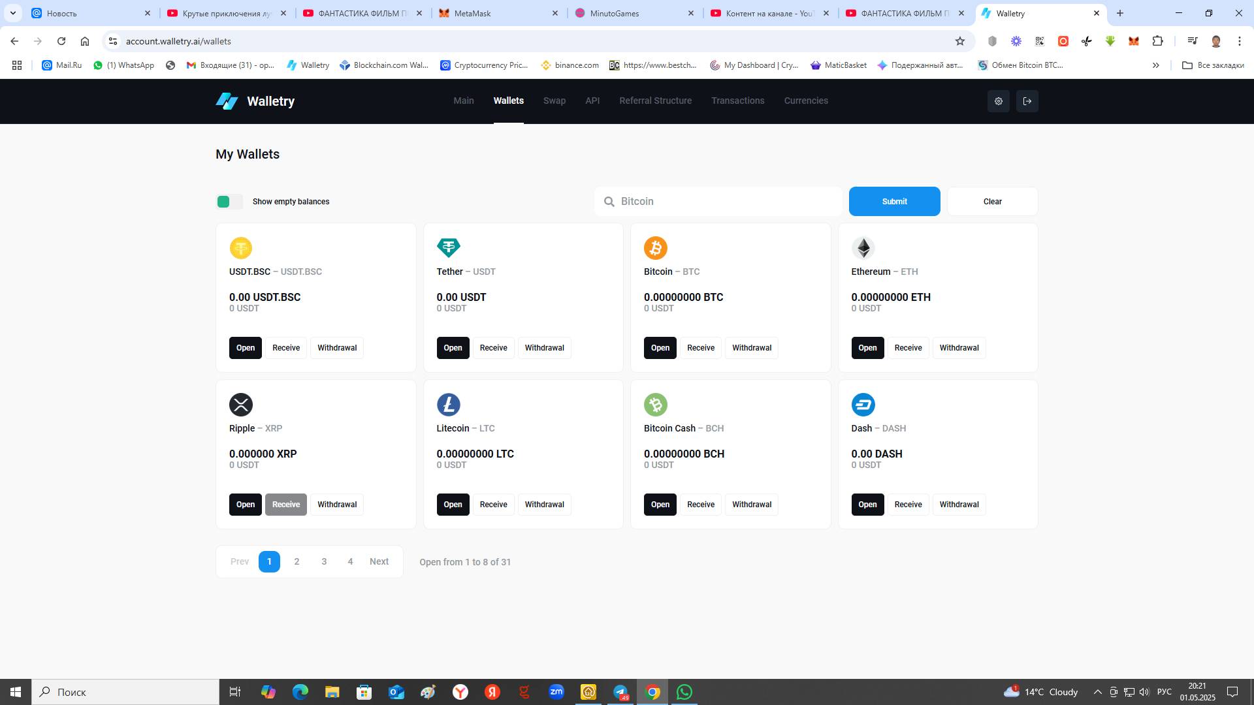This screenshot has width=1254, height=705.
Task: Go to browser home page icon
Action: tap(85, 41)
